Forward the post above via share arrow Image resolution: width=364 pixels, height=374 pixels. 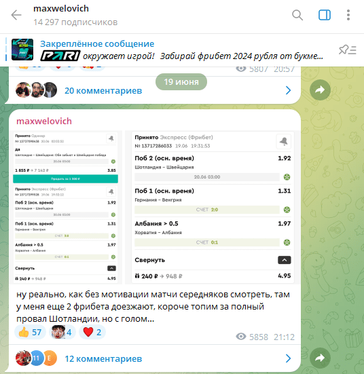(x=320, y=90)
